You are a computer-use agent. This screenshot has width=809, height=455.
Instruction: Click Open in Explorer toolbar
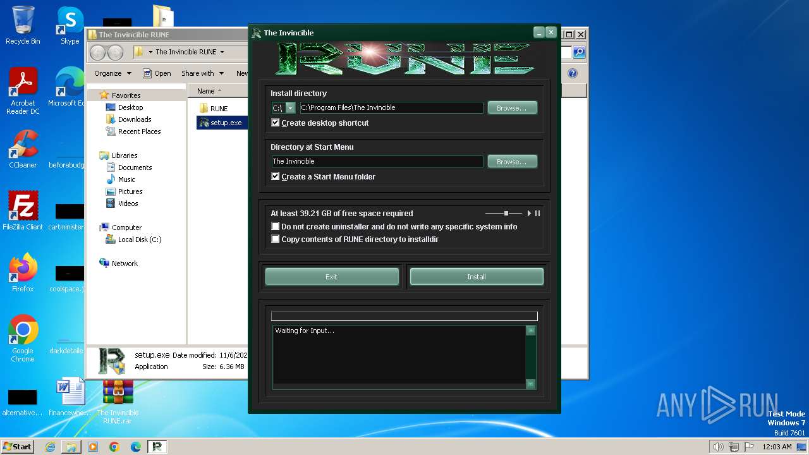tap(157, 73)
